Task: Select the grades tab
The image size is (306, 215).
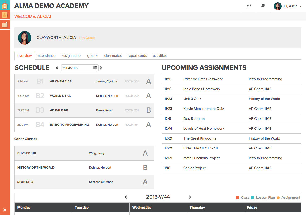Action: [93, 56]
